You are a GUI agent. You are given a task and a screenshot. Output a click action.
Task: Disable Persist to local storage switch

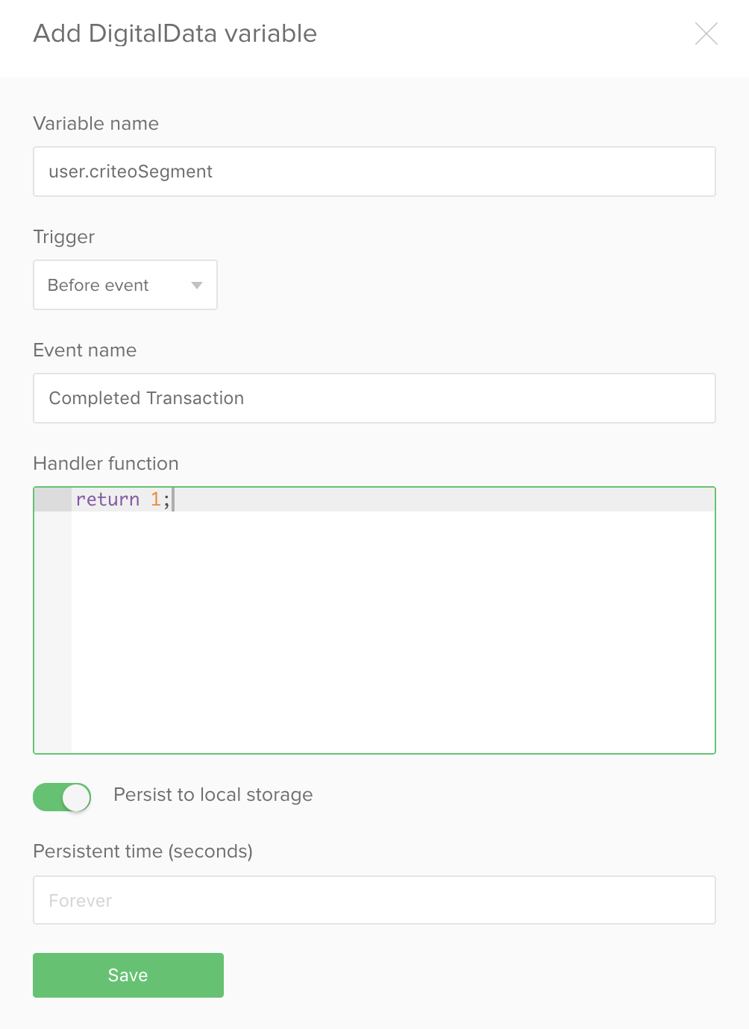click(x=62, y=797)
